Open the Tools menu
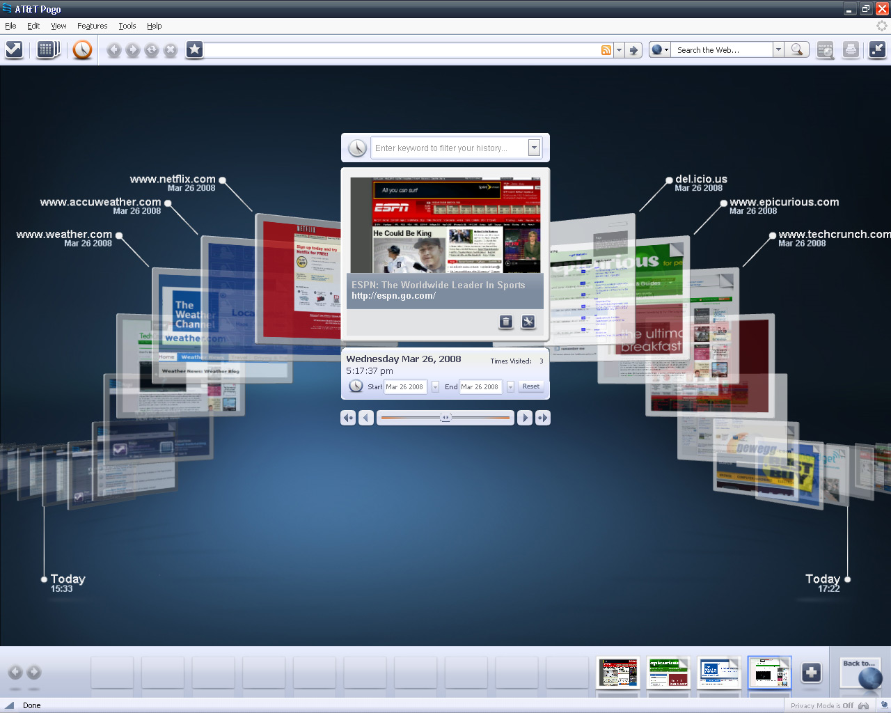The height and width of the screenshot is (713, 891). [127, 26]
